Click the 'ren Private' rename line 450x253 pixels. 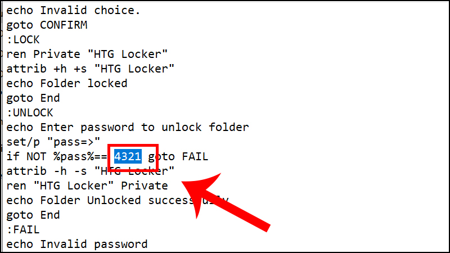point(87,55)
